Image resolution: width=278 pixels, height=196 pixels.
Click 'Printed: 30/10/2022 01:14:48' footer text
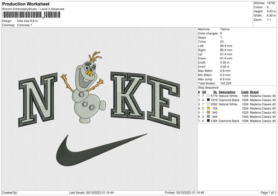[x=184, y=192]
